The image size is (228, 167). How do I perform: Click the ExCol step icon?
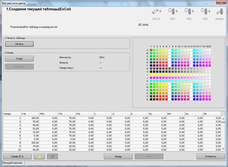tap(157, 11)
